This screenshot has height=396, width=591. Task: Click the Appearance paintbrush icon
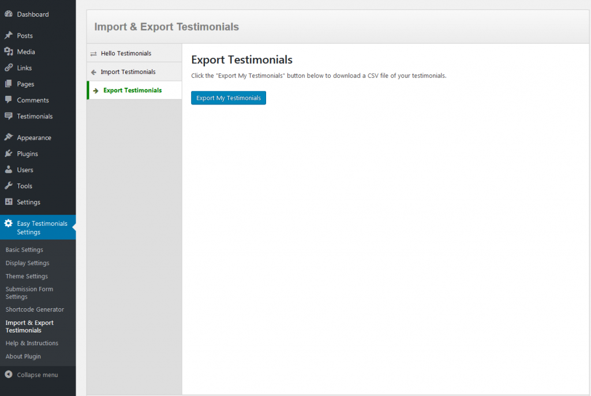[x=9, y=137]
